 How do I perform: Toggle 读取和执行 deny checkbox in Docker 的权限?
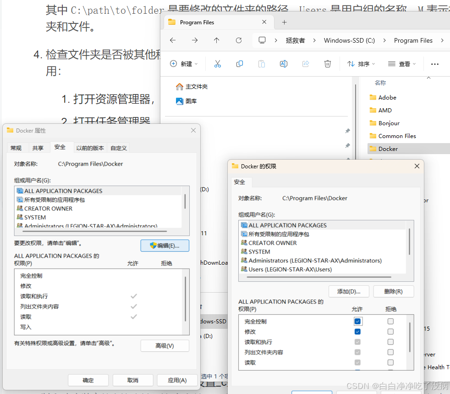point(390,342)
